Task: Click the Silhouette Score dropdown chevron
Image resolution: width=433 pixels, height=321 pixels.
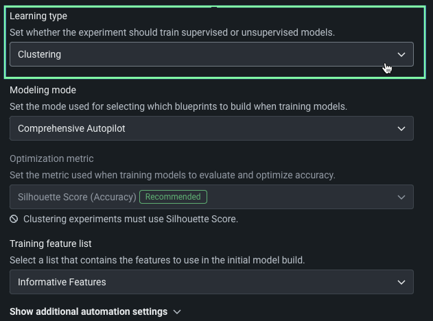Action: click(401, 197)
